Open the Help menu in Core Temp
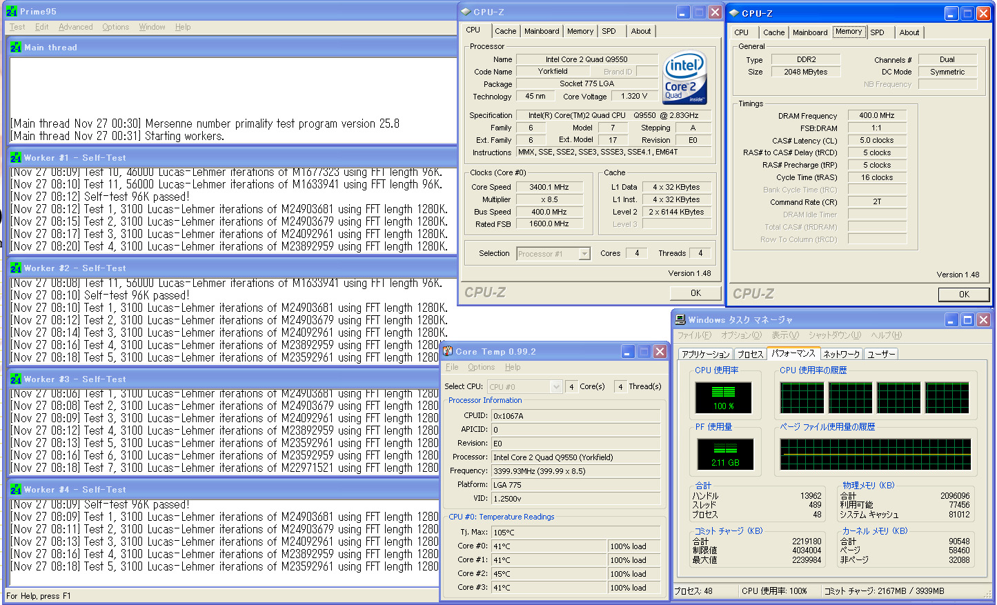The image size is (997, 605). (x=513, y=367)
